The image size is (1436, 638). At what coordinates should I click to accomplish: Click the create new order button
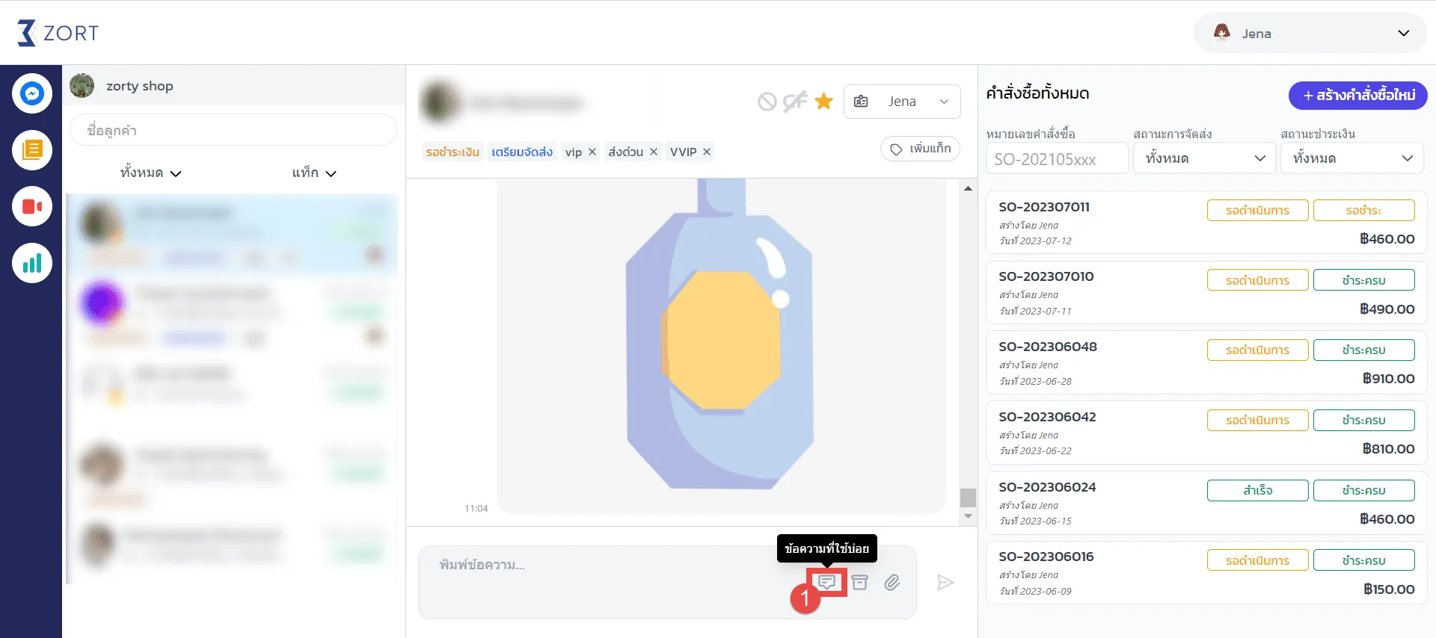pyautogui.click(x=1357, y=96)
